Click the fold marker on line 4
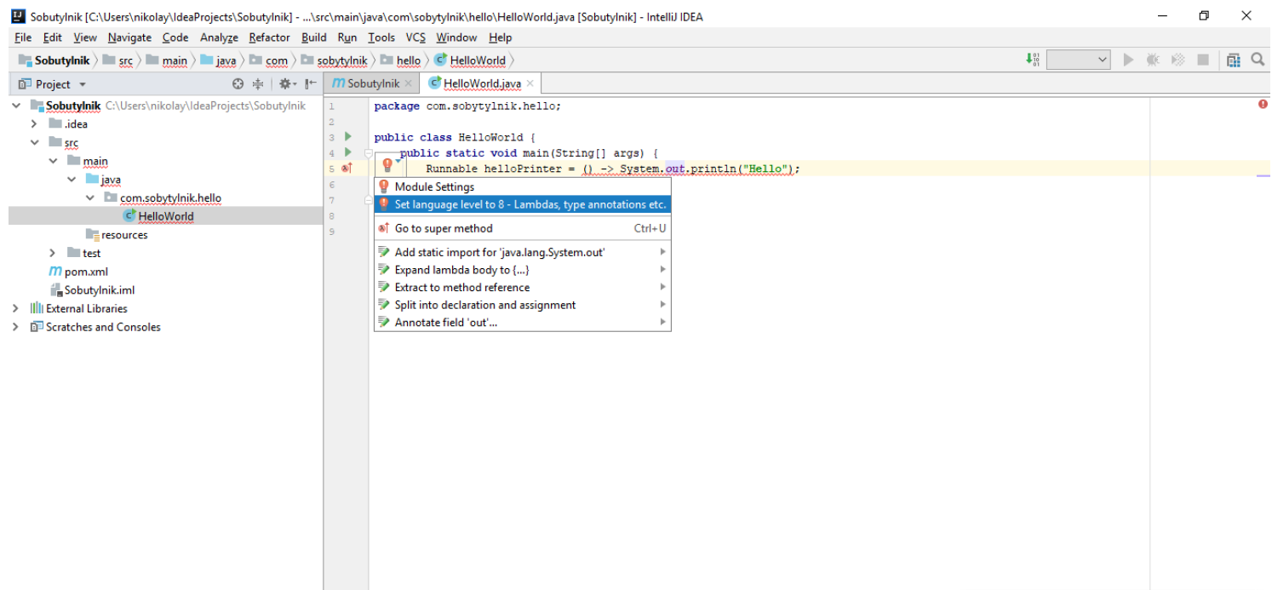Image resolution: width=1272 pixels, height=590 pixels. coord(368,153)
